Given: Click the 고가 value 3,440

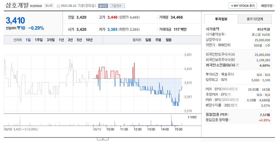Looking at the screenshot, I should pyautogui.click(x=112, y=17).
